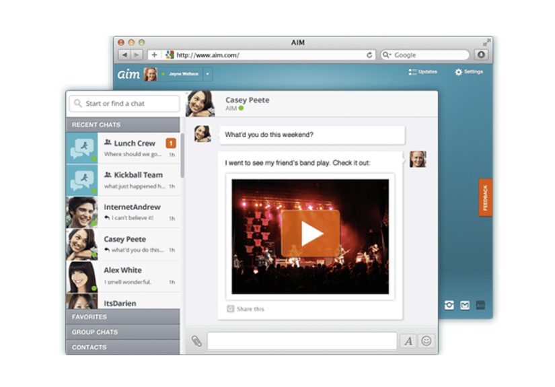This screenshot has height=387, width=555.
Task: Click the AIM logo in the header
Action: click(x=128, y=74)
